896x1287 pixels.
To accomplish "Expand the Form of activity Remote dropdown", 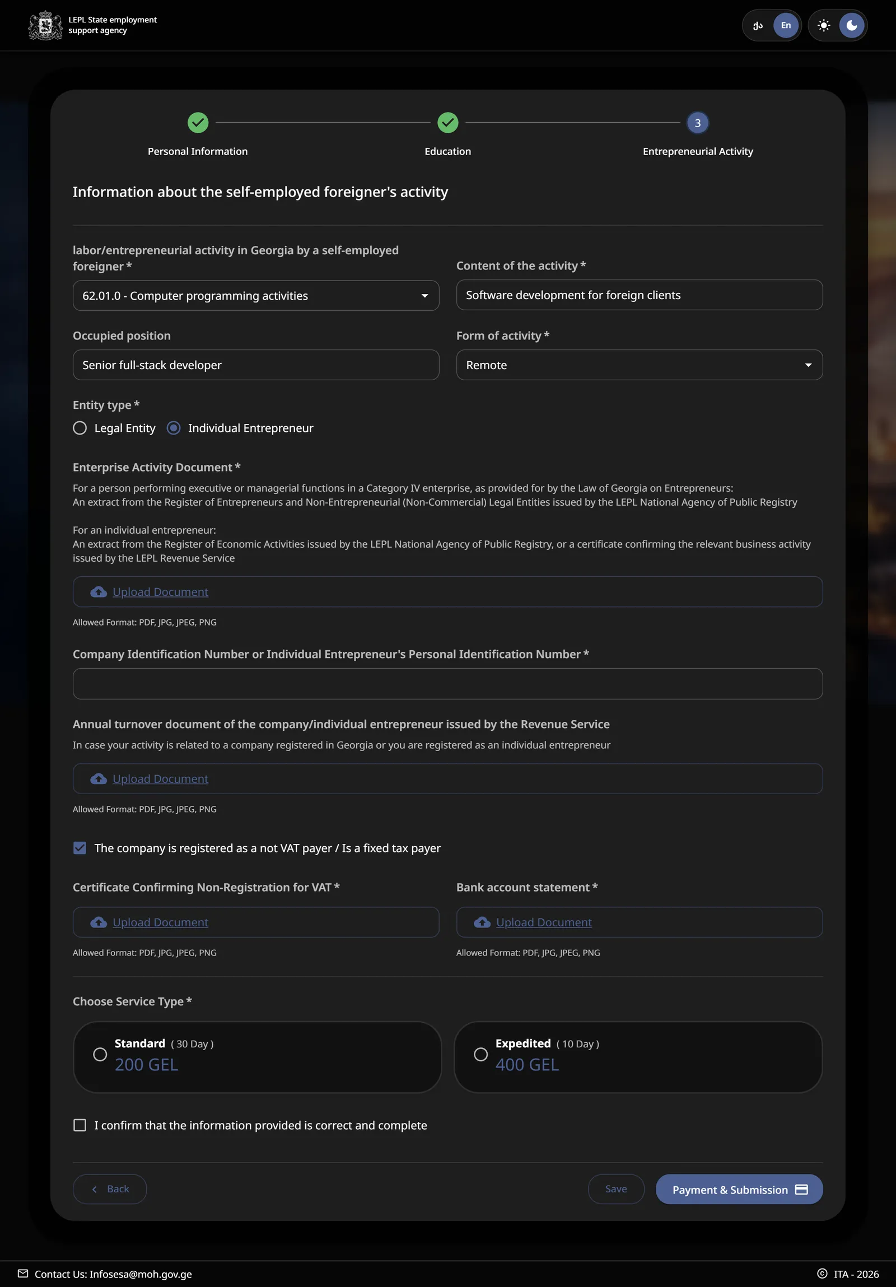I will pyautogui.click(x=640, y=365).
